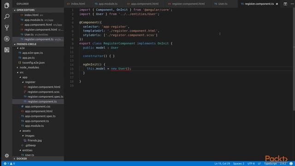Click Ln 15, Col 29 cursor position

click(x=222, y=164)
